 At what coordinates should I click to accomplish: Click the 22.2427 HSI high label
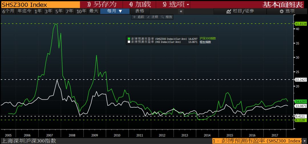pyautogui.click(x=301, y=80)
